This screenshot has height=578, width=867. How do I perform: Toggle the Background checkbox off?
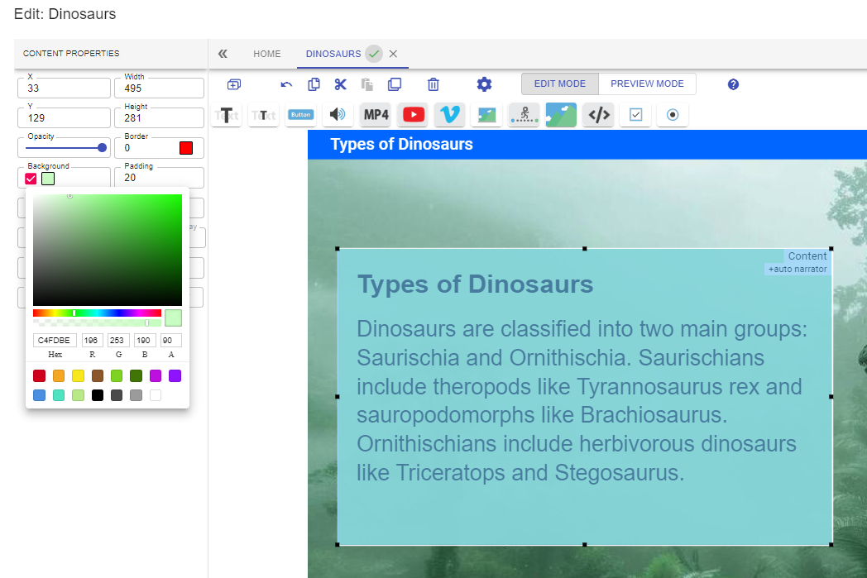(x=31, y=179)
